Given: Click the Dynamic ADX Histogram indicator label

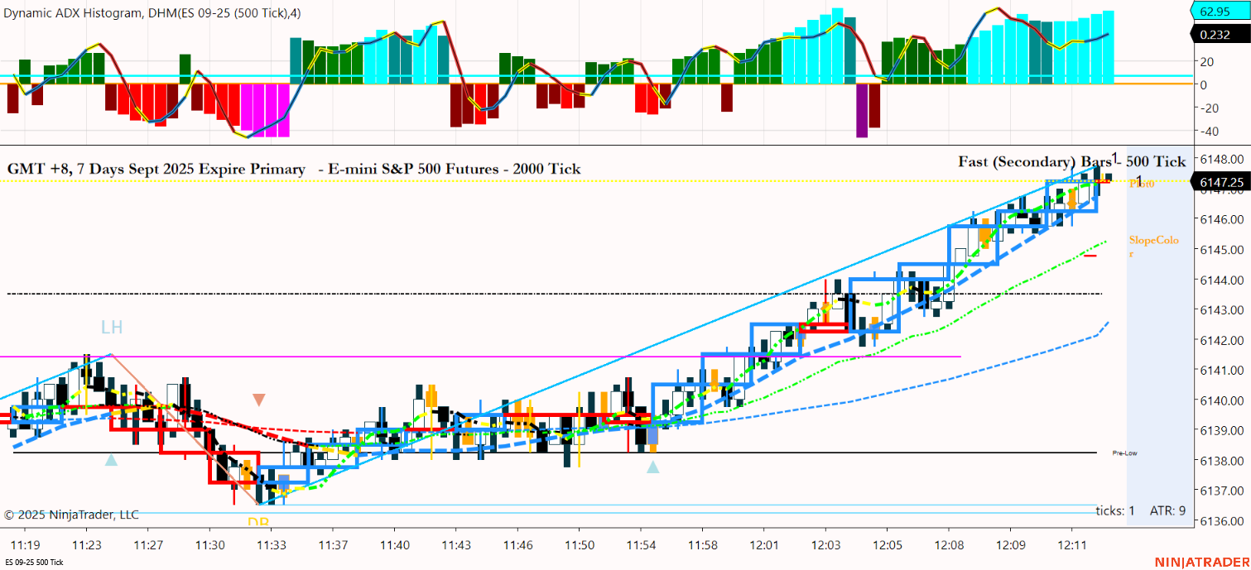Looking at the screenshot, I should (x=154, y=12).
